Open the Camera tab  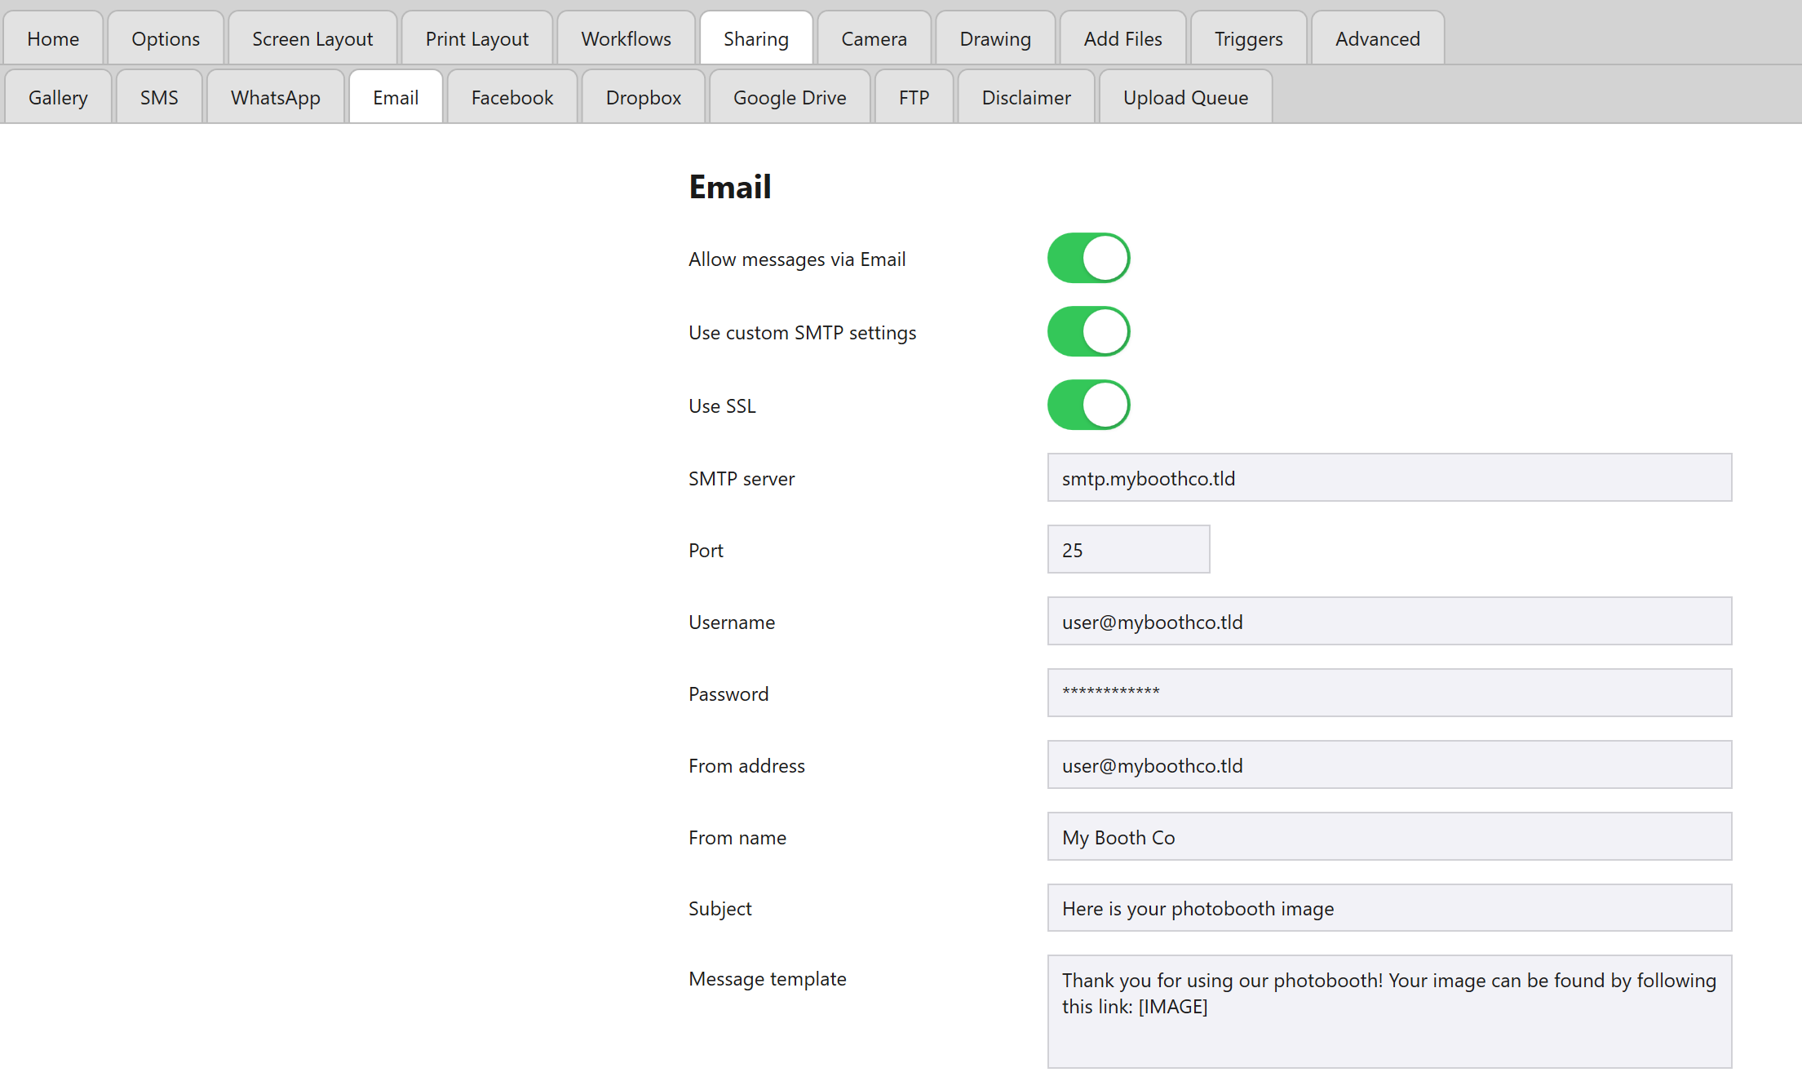click(x=874, y=38)
